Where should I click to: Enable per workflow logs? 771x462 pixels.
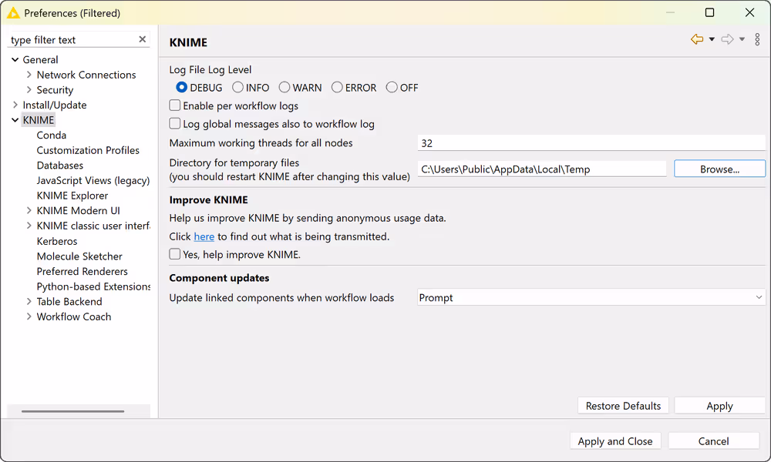(174, 105)
